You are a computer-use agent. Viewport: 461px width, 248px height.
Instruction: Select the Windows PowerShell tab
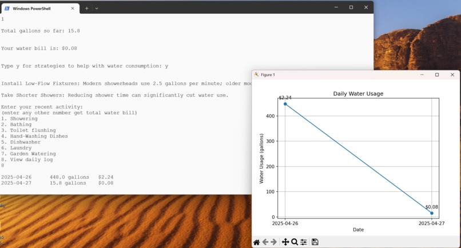pos(40,9)
